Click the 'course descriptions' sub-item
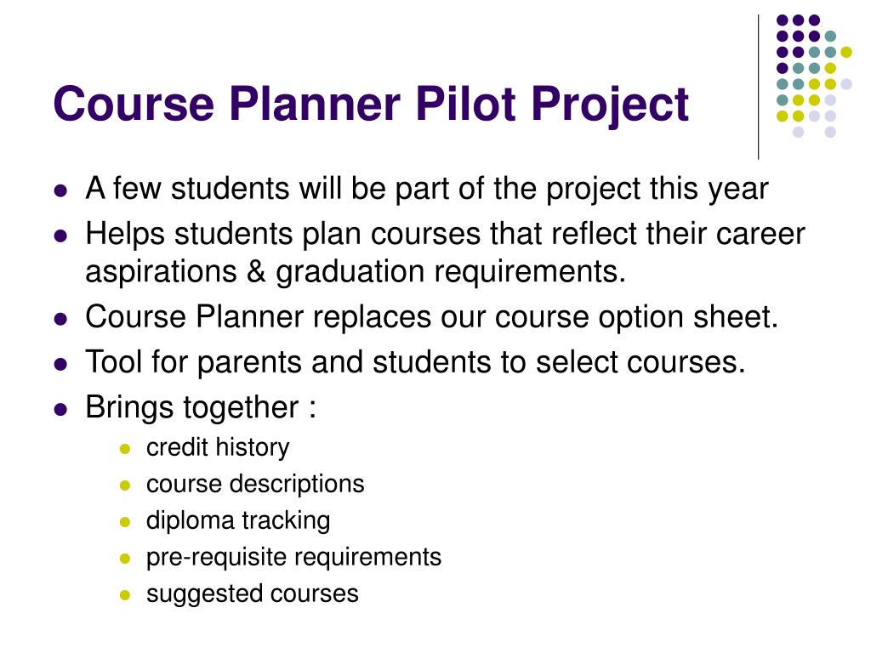Screen dimensions: 871x653 255,484
